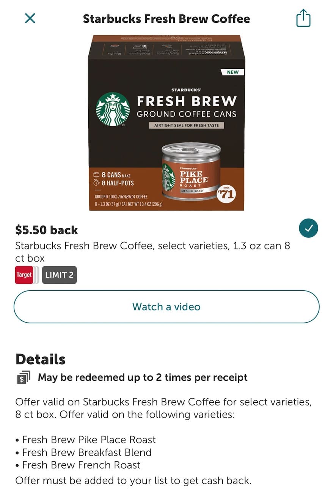Select Fresh Brew Breakfast Blend list item
The width and height of the screenshot is (336, 498).
point(83,452)
